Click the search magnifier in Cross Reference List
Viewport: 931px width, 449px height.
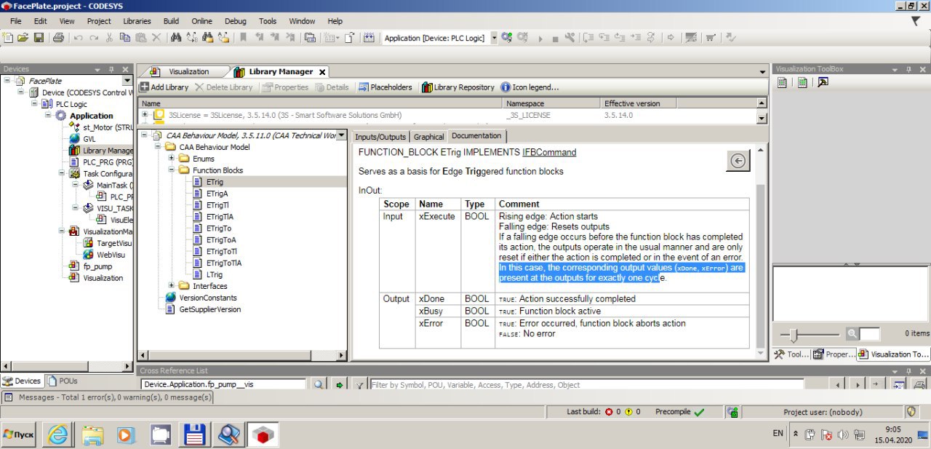(x=319, y=384)
